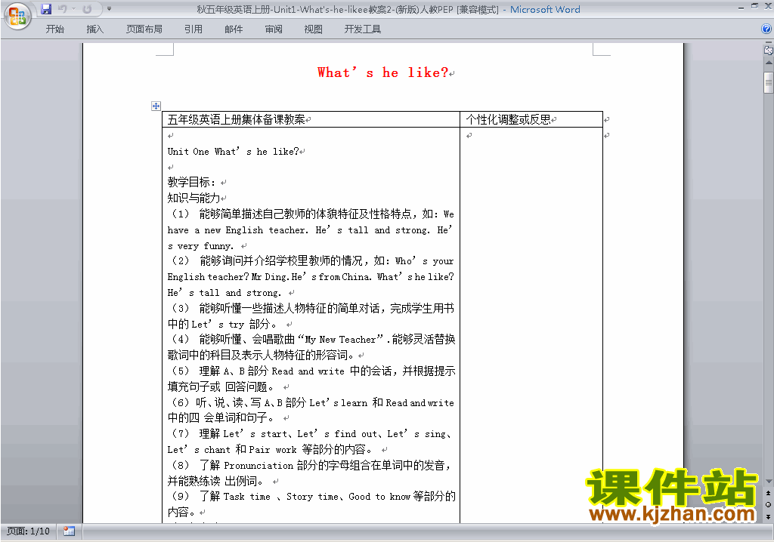Viewport: 774px width, 542px height.
Task: Click the Redo icon in the quick access toolbar
Action: click(x=88, y=9)
